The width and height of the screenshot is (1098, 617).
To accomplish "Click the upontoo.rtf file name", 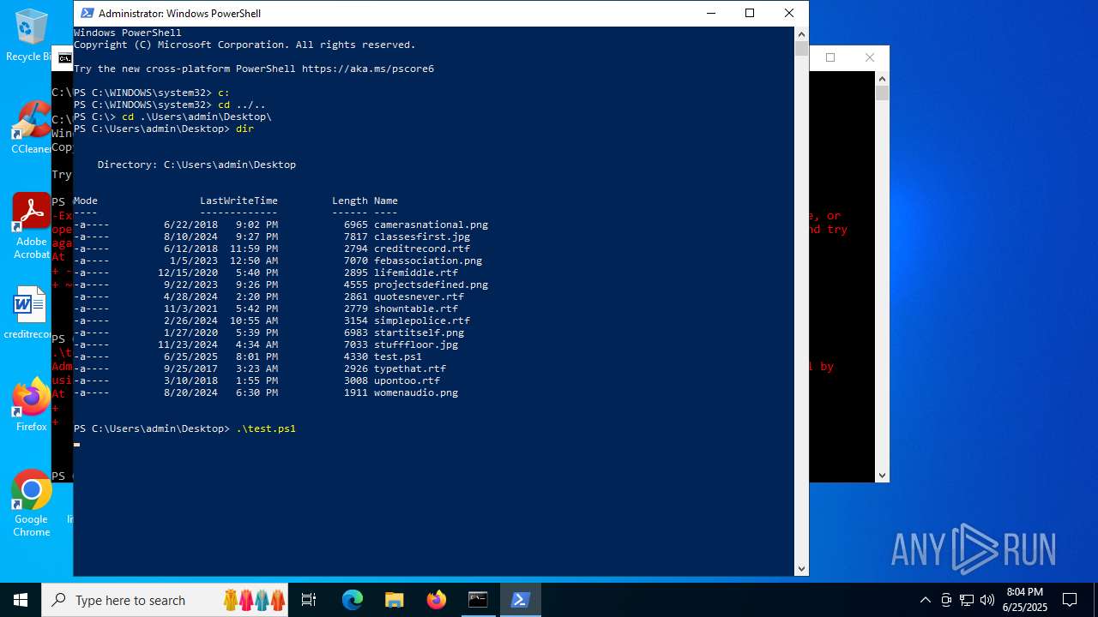I will [407, 380].
